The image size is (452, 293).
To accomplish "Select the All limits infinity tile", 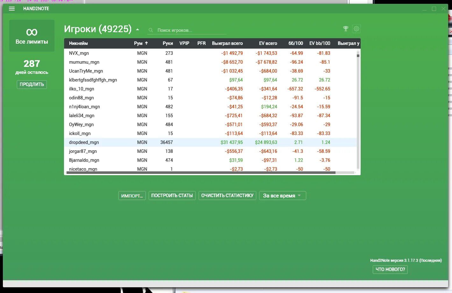I will click(32, 36).
